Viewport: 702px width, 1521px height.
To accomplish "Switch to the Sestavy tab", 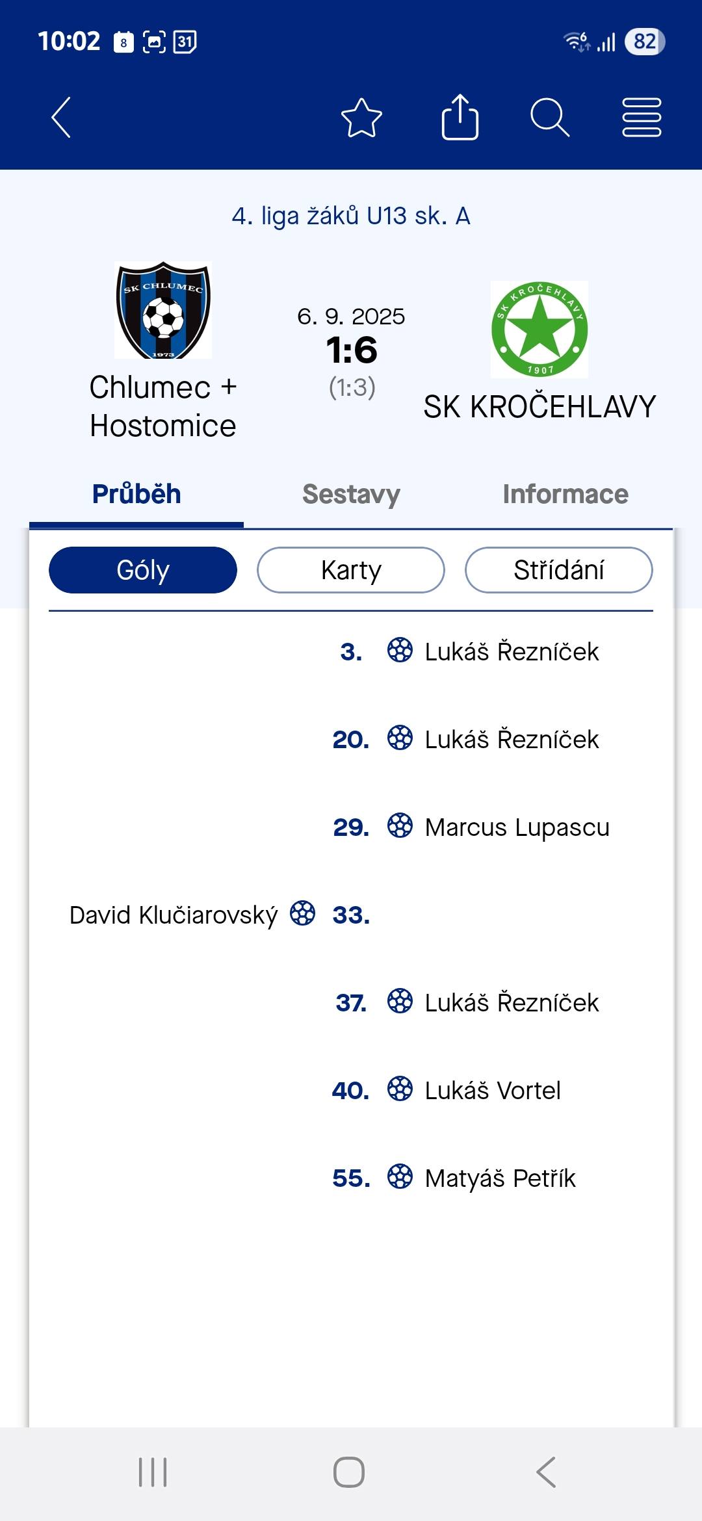I will click(351, 495).
